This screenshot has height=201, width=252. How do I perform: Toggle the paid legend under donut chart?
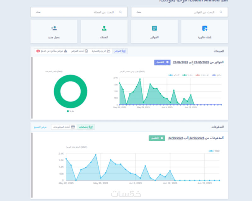click(70, 111)
